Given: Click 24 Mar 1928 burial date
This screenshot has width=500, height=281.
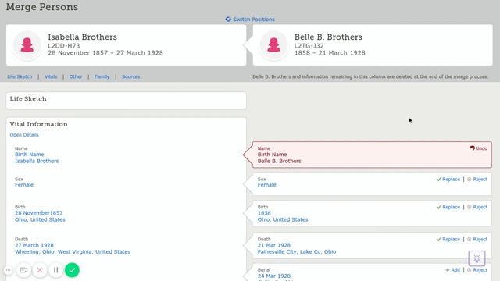Looking at the screenshot, I should tap(274, 276).
